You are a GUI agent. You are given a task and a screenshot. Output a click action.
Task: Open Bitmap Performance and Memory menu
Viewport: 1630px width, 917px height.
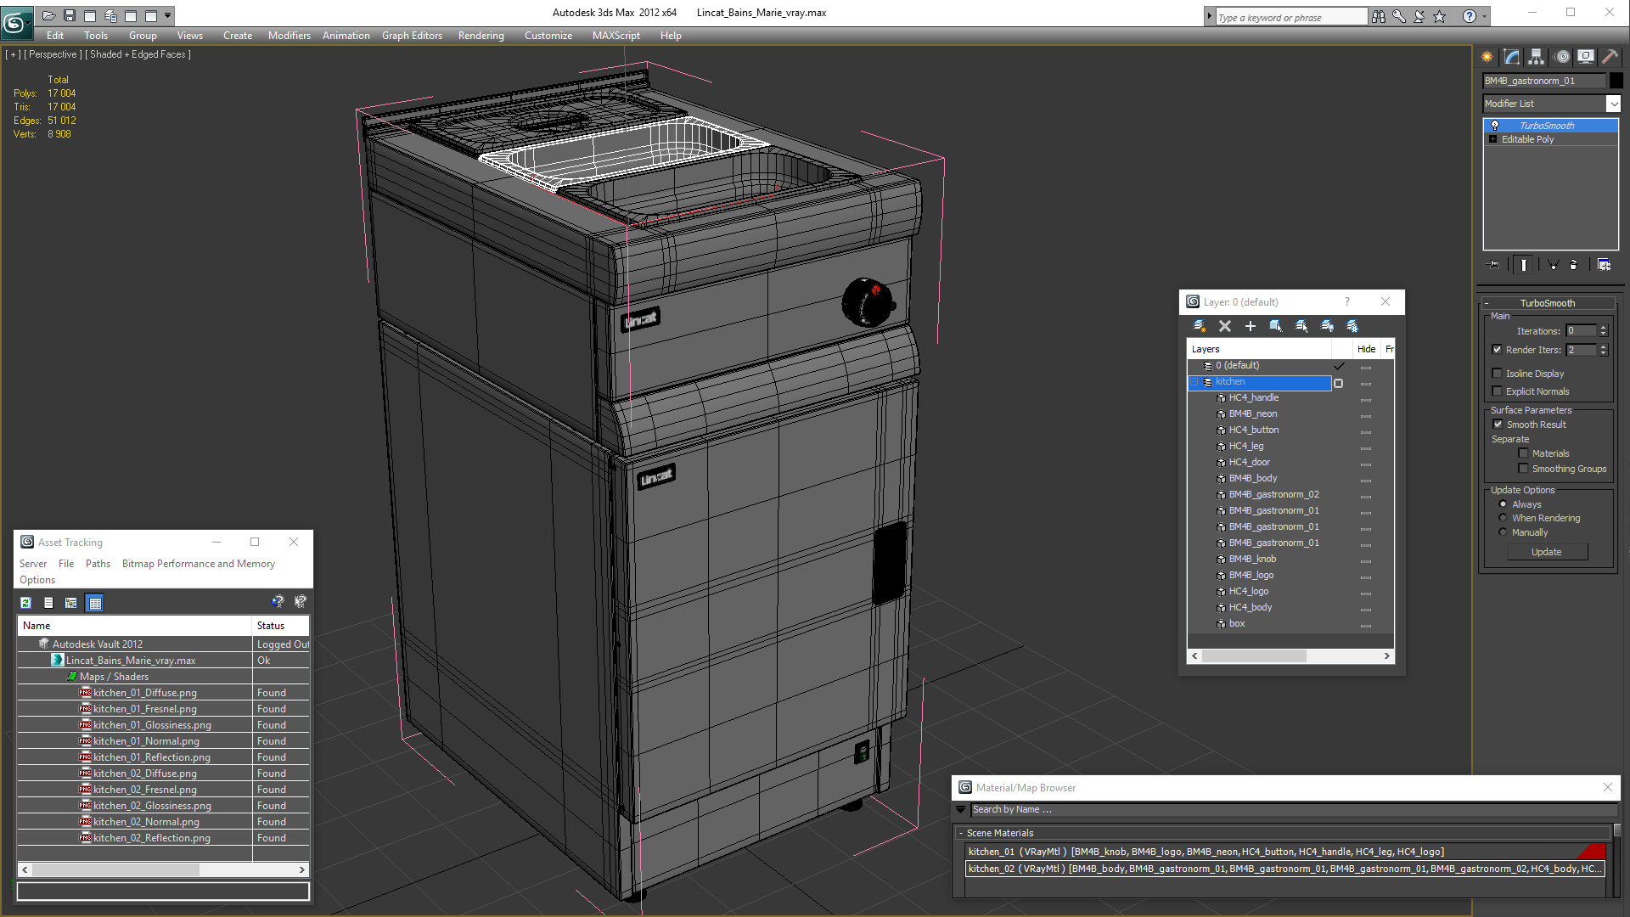[x=198, y=564]
